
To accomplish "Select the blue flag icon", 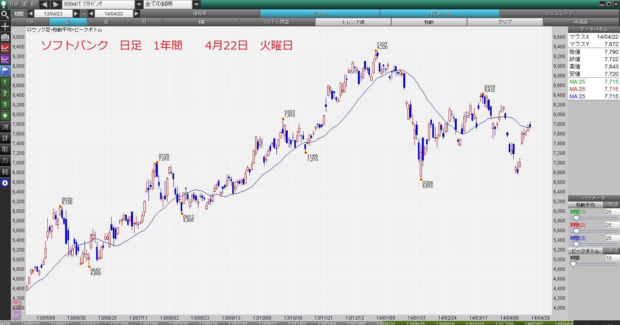I will point(5,71).
